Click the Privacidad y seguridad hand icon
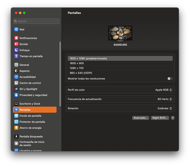This screenshot has height=166, width=190. [16, 95]
